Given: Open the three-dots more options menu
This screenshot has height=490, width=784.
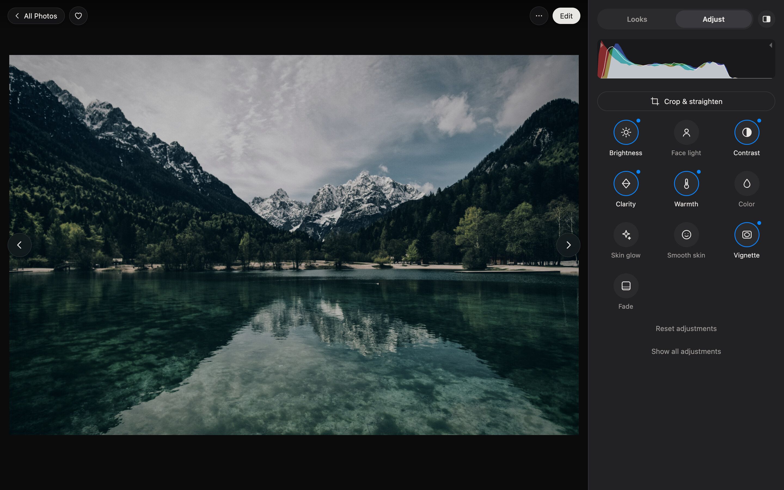Looking at the screenshot, I should point(539,16).
